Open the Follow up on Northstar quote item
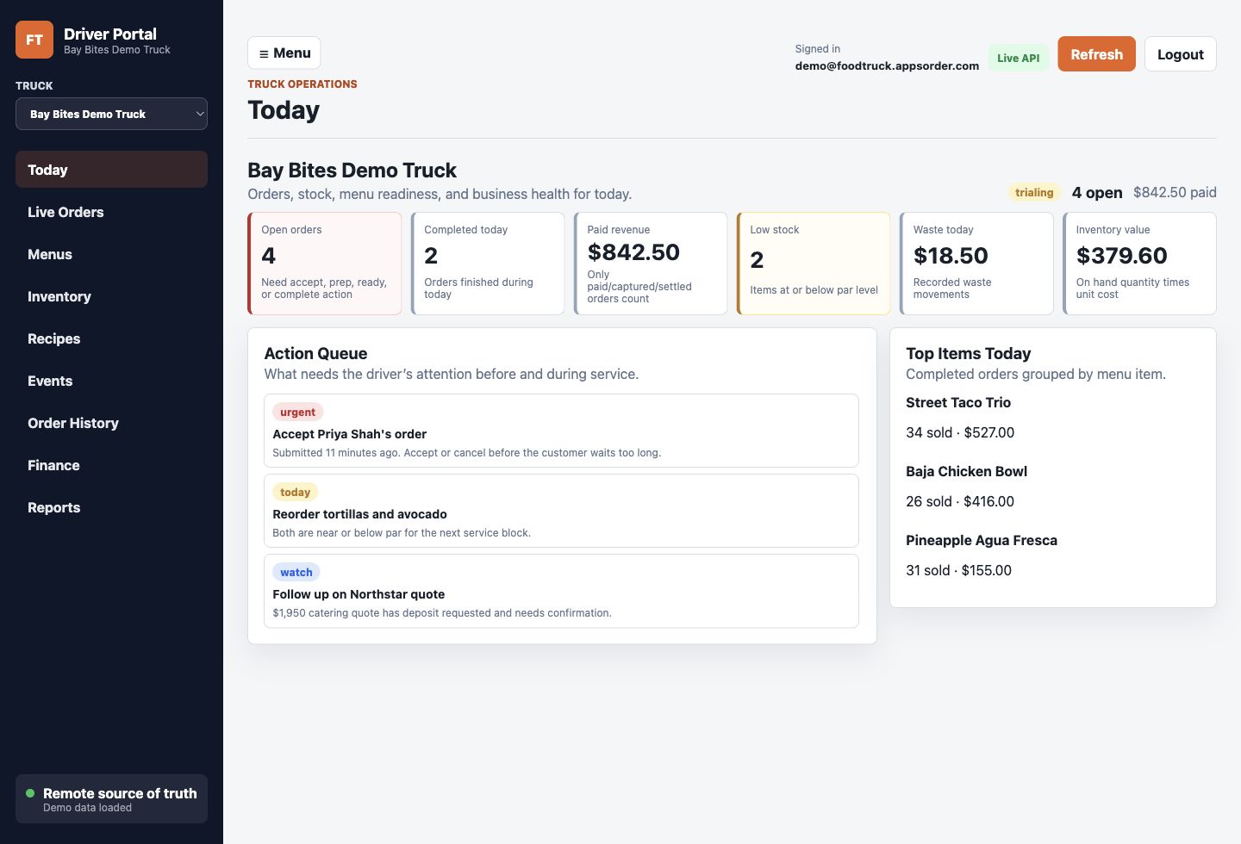The width and height of the screenshot is (1241, 844). (x=561, y=591)
